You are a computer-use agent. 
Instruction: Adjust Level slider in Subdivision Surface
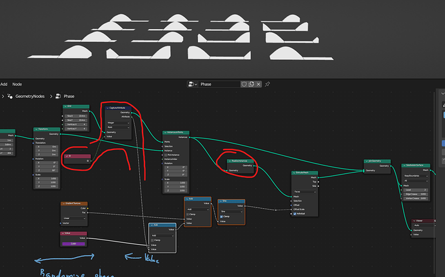click(416, 190)
